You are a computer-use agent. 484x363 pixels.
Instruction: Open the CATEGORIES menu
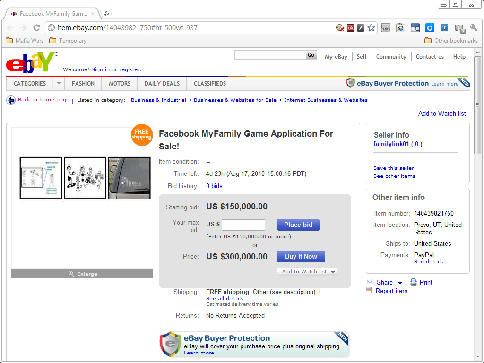click(x=30, y=83)
